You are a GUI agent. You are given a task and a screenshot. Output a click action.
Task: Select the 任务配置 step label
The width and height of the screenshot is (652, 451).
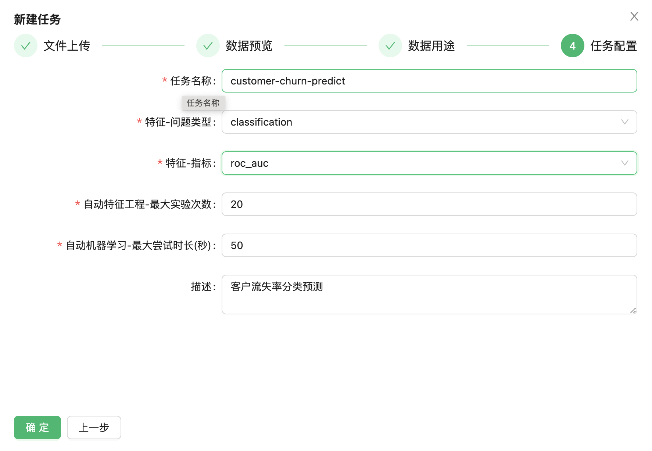pyautogui.click(x=613, y=46)
